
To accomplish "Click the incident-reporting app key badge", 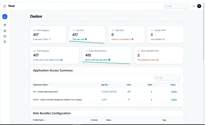I will 109,92.
